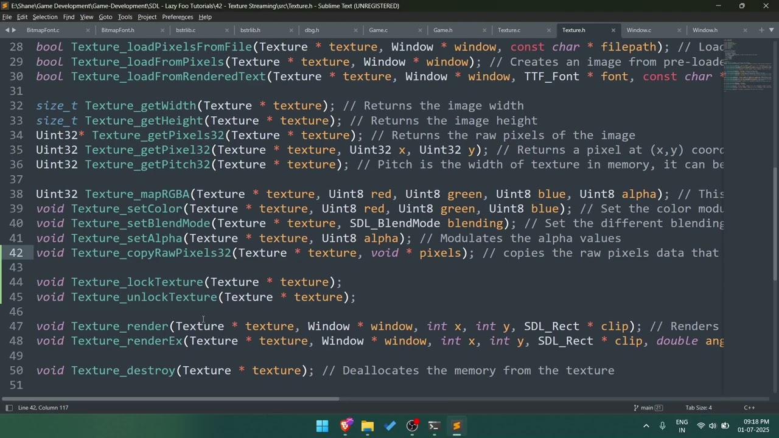Switch to the Game.c tab
779x438 pixels.
378,30
